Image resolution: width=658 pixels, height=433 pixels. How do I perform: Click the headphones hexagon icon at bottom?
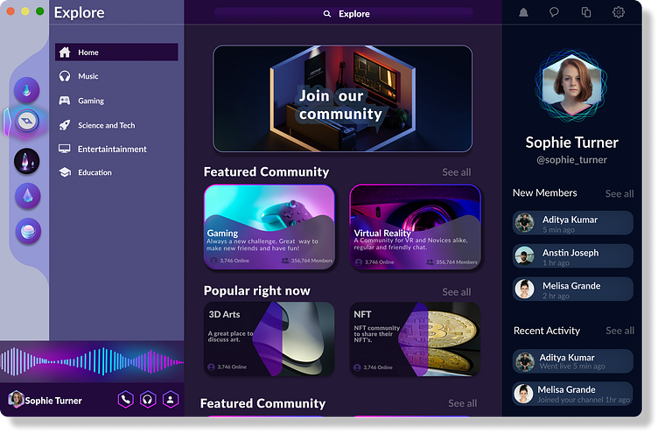tap(148, 400)
